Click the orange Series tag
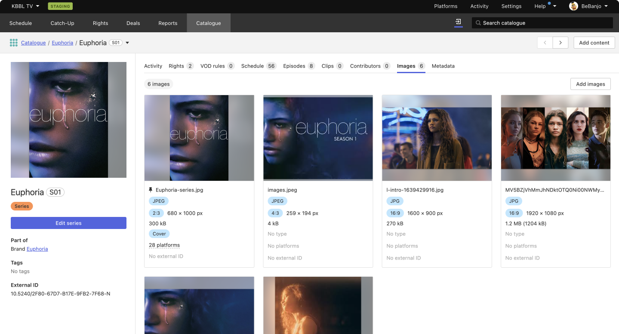 (x=22, y=206)
